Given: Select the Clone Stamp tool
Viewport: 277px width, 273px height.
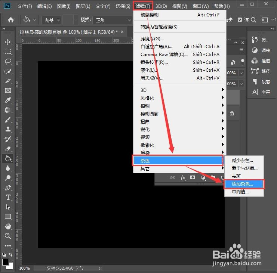Looking at the screenshot, I should coord(8,129).
